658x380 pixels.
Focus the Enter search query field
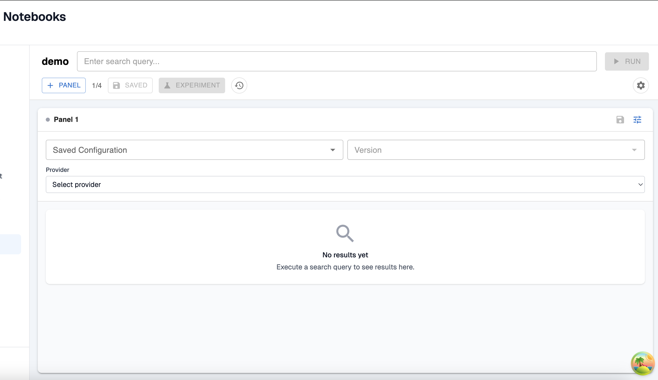[336, 61]
